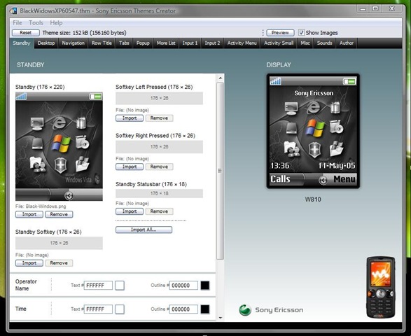
Task: Open the Sounds tab
Action: coord(324,43)
